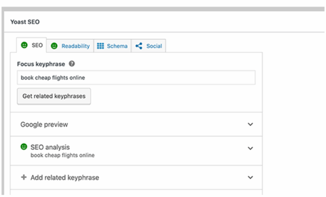Click the Google preview section heading text
Viewport: 326px width, 197px height.
(44, 125)
